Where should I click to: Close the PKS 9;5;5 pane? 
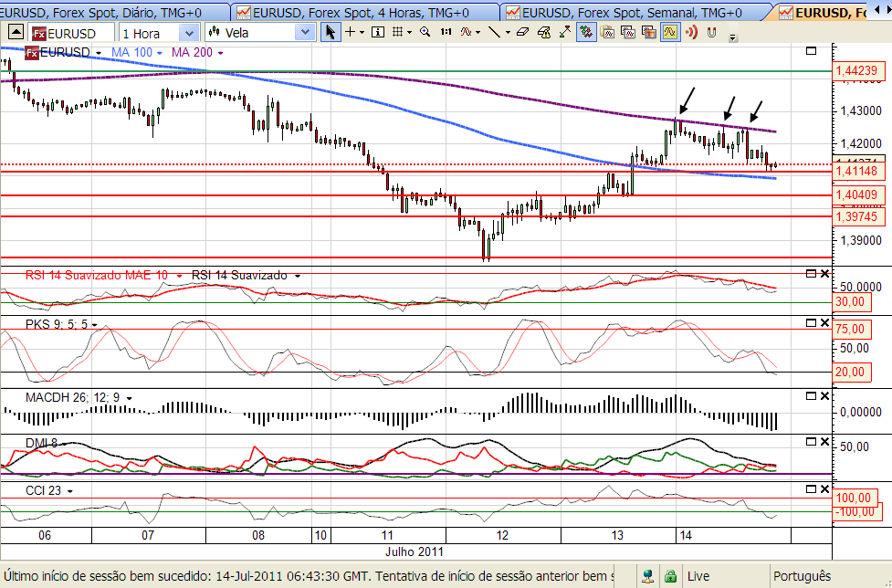click(x=824, y=323)
